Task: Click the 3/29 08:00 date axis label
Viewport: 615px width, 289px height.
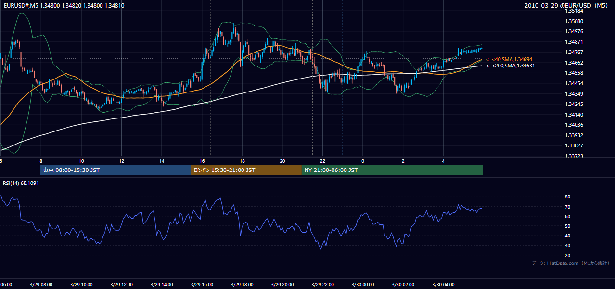Action: pos(41,285)
